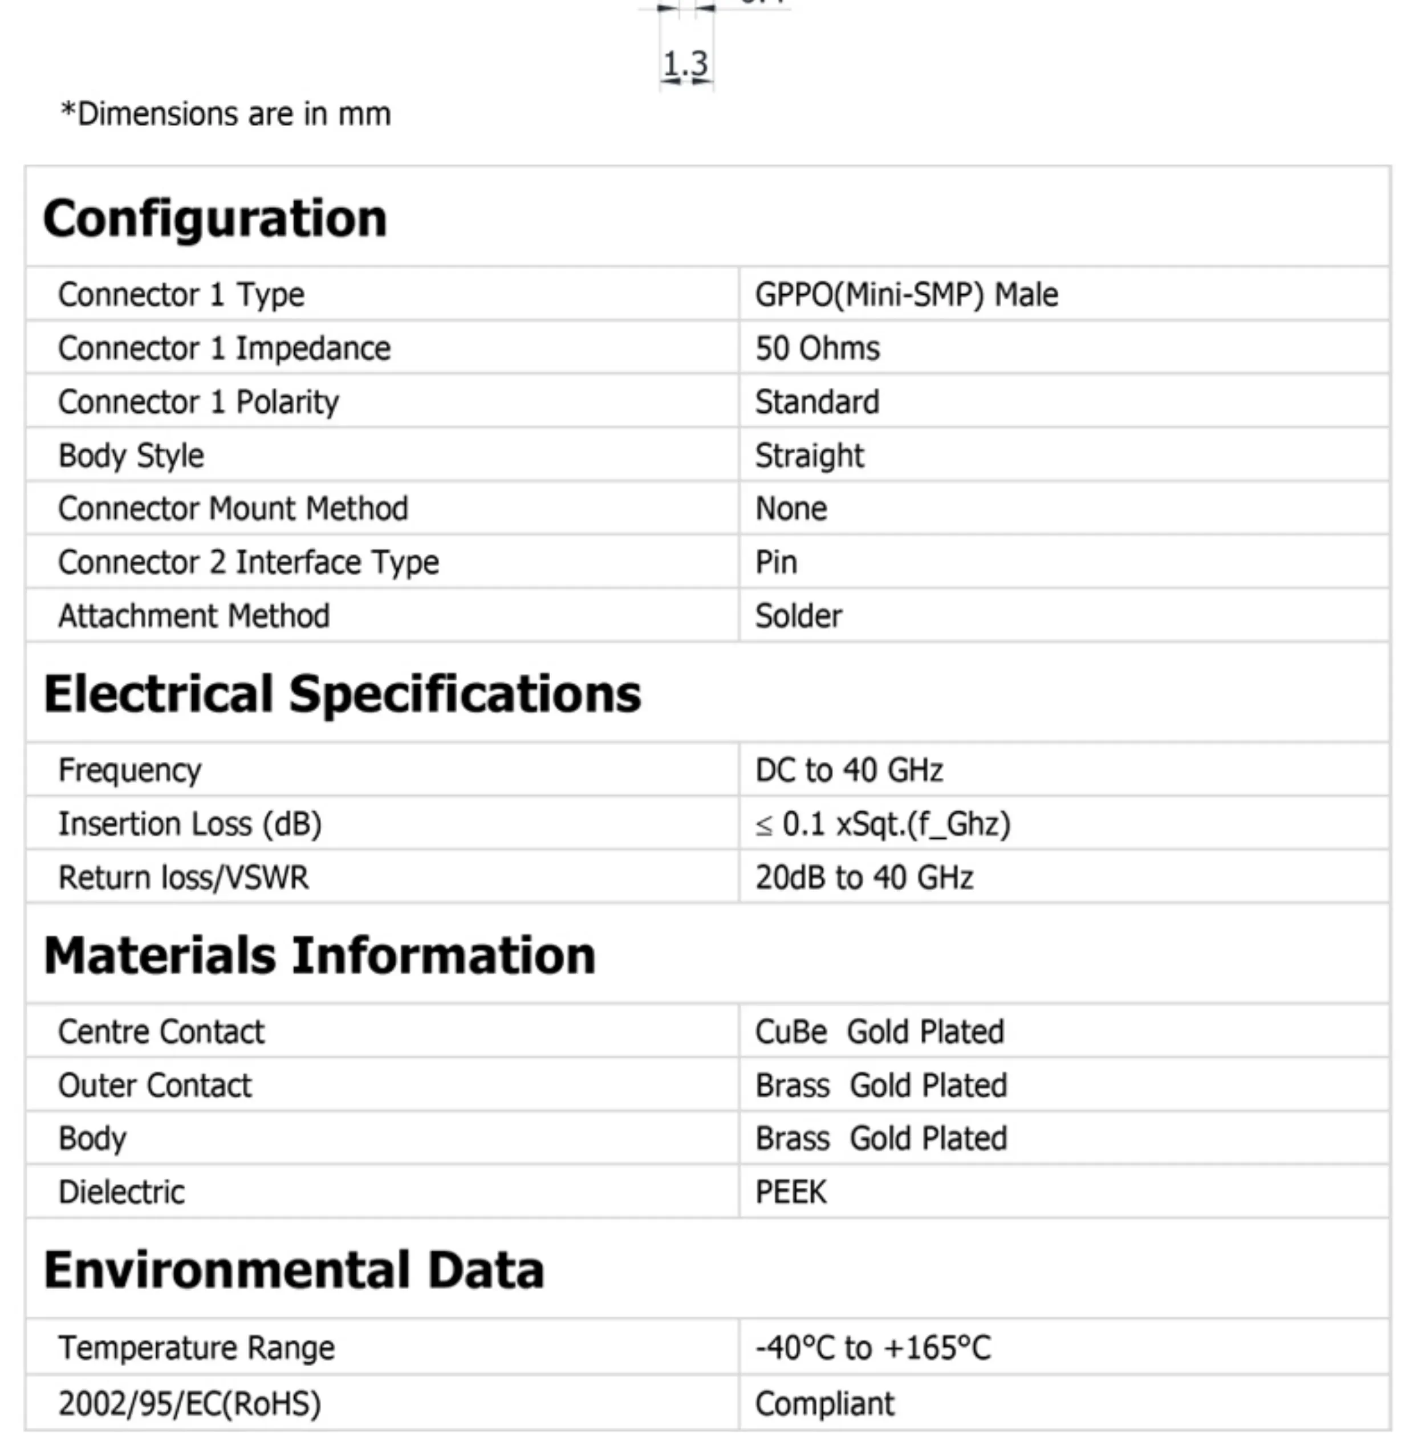Click the Connector Mount Method label
The width and height of the screenshot is (1414, 1446).
[x=233, y=509]
